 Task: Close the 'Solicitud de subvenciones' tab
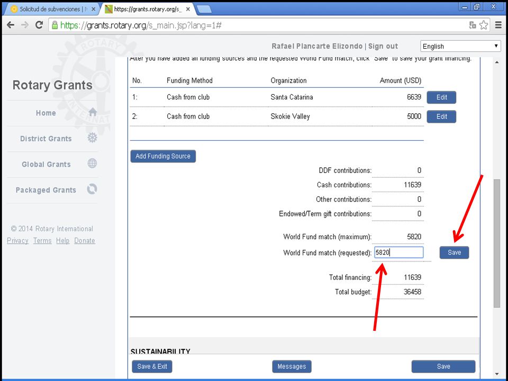(x=93, y=10)
